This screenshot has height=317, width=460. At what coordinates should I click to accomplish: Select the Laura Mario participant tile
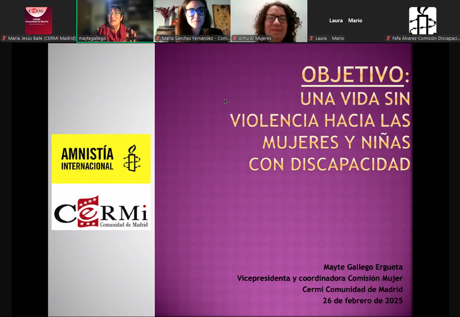pyautogui.click(x=345, y=21)
